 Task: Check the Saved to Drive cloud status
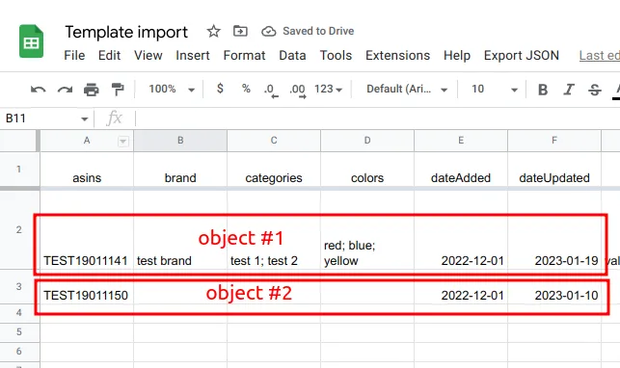click(x=268, y=31)
